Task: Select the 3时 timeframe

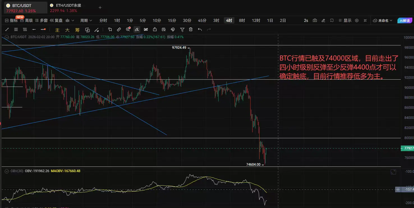Action: 216,20
